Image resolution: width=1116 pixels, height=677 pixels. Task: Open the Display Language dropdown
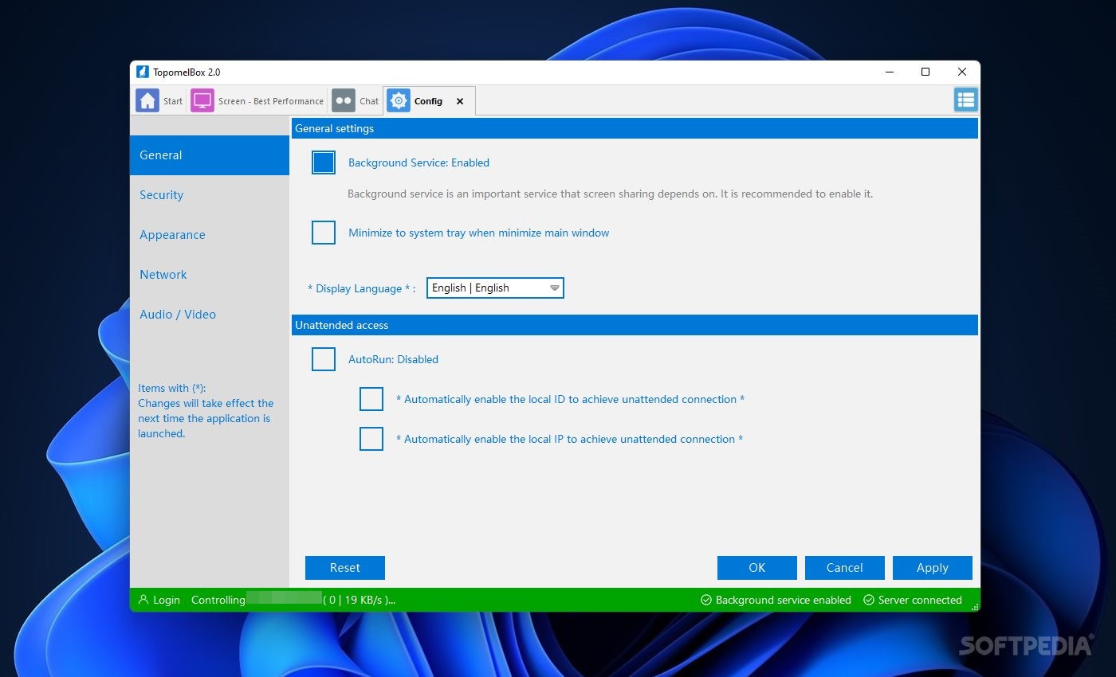(x=495, y=288)
